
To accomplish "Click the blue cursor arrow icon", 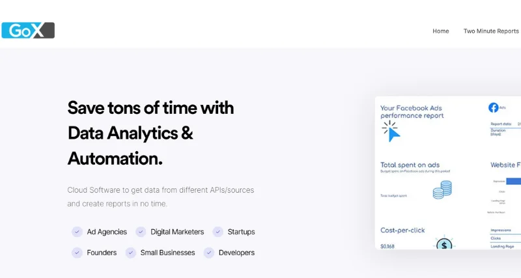I will 390,131.
